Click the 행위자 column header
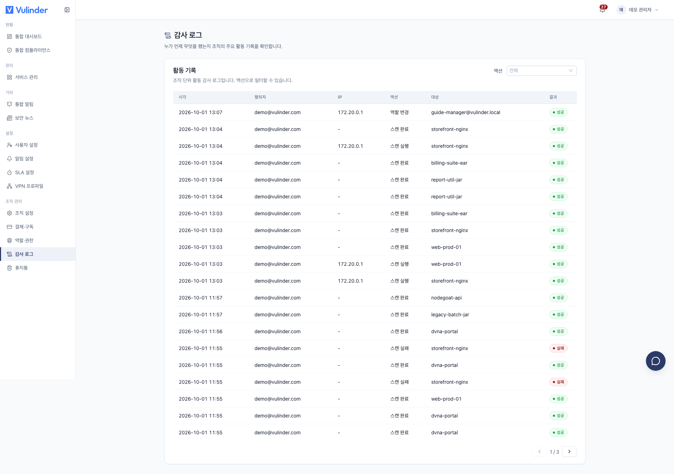The height and width of the screenshot is (474, 674). (x=260, y=97)
